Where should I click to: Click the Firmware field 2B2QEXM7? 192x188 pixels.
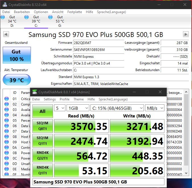(99, 43)
